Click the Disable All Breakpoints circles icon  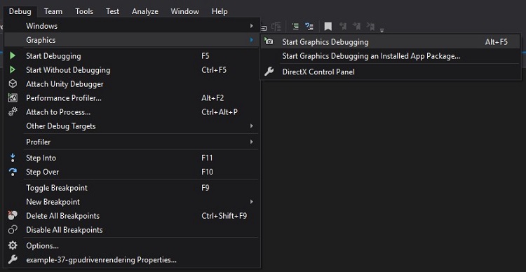coord(13,230)
